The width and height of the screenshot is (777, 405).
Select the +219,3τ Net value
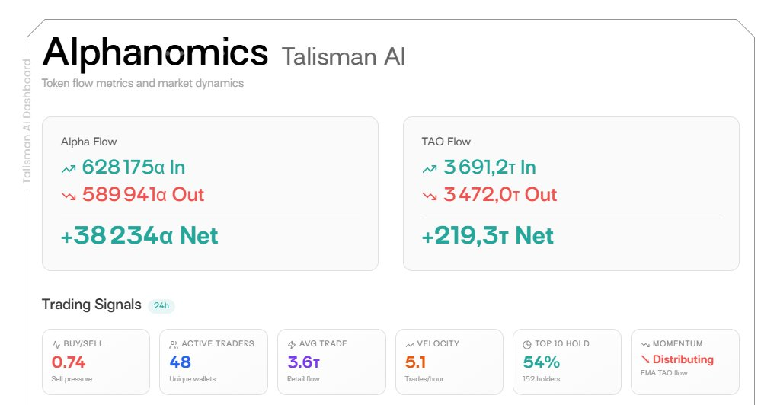pyautogui.click(x=488, y=236)
